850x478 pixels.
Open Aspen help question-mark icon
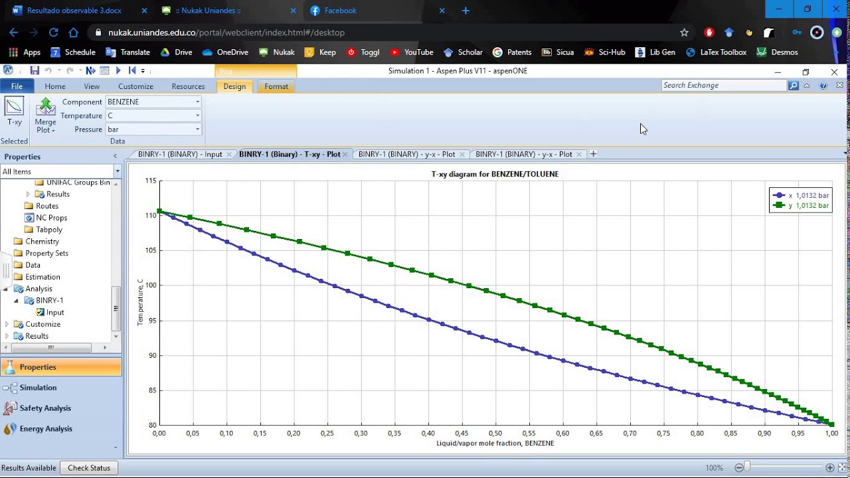823,86
